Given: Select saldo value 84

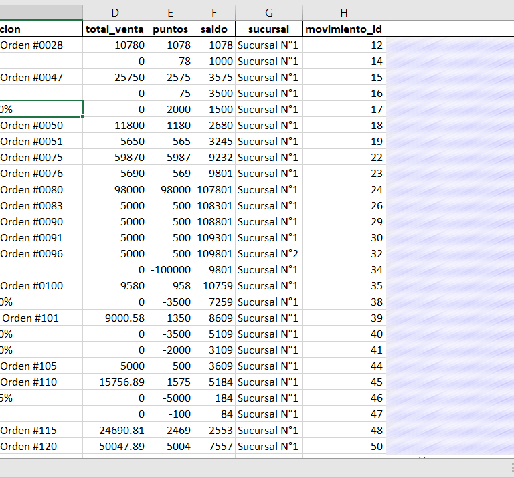Looking at the screenshot, I should pyautogui.click(x=214, y=414).
